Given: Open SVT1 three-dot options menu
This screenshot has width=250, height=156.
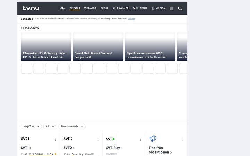Looking at the screenshot, I should [55, 140].
